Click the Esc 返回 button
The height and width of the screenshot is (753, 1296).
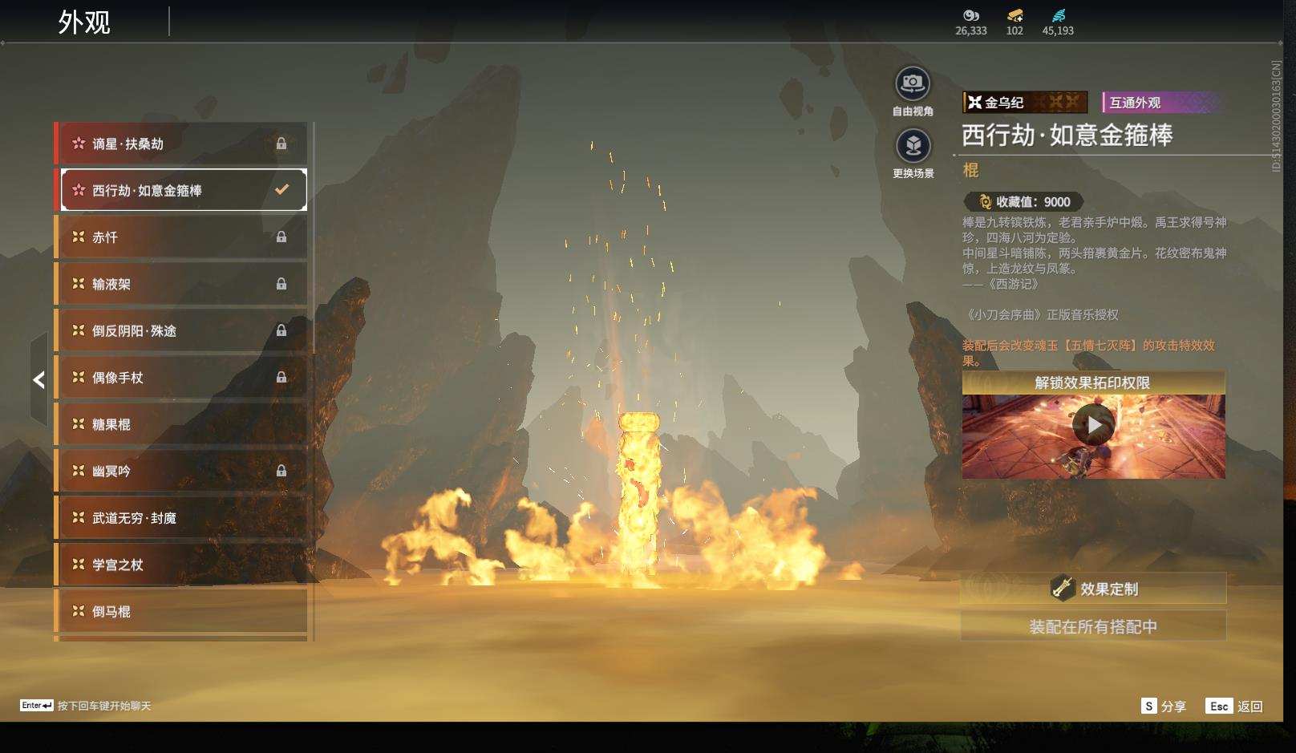(x=1234, y=706)
